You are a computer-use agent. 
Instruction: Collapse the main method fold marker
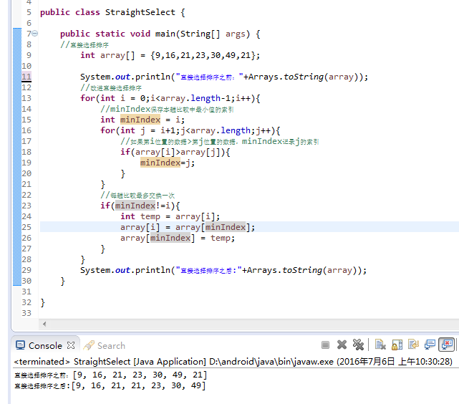[x=35, y=34]
